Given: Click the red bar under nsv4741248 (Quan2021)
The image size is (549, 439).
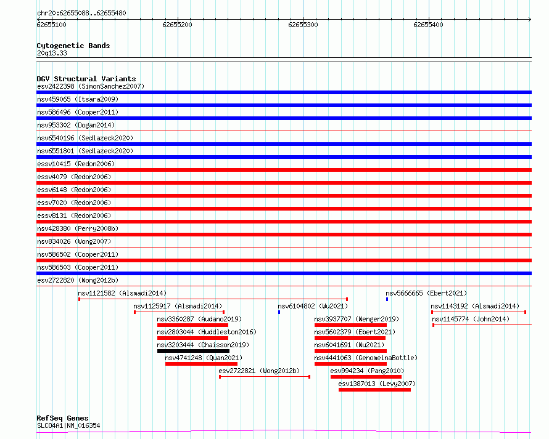Looking at the screenshot, I should point(201,364).
